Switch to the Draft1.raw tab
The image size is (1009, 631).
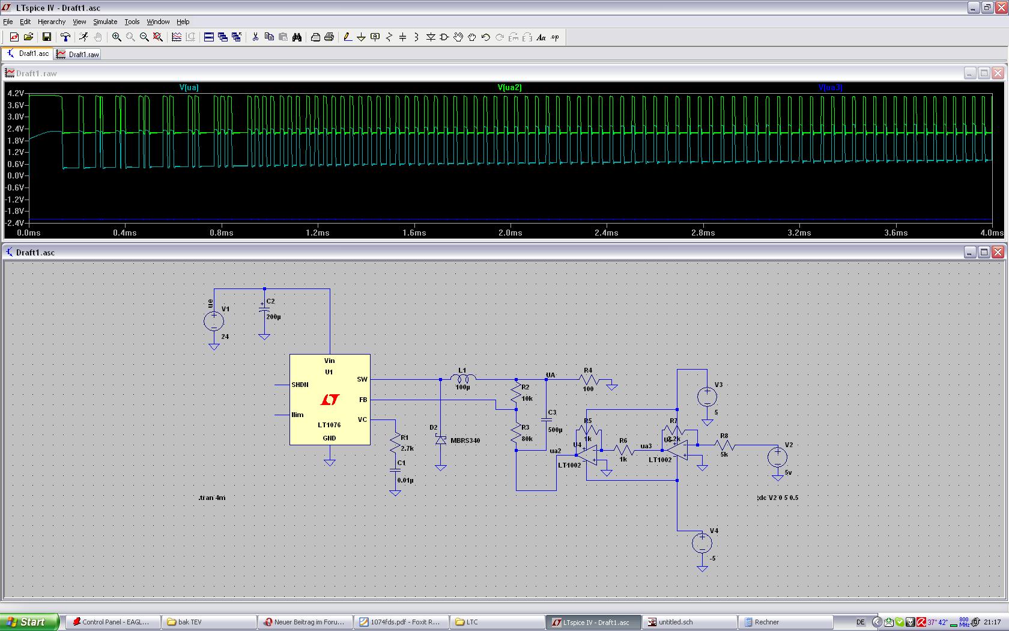tap(78, 54)
